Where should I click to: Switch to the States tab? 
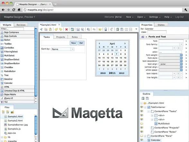click(x=161, y=25)
